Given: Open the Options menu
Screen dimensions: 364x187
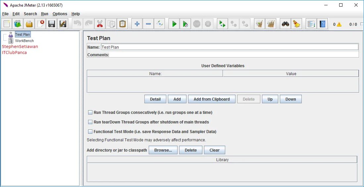Looking at the screenshot, I should coord(60,14).
